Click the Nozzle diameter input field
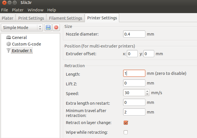197x138 pixels. coord(134,34)
